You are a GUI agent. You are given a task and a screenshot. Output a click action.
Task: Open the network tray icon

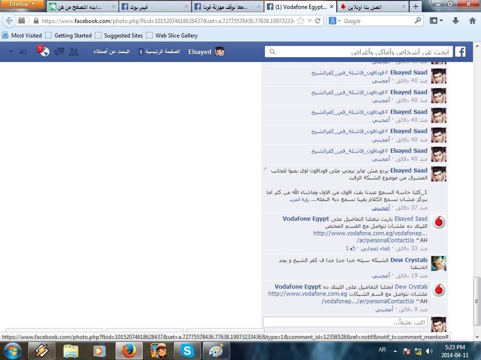click(418, 351)
